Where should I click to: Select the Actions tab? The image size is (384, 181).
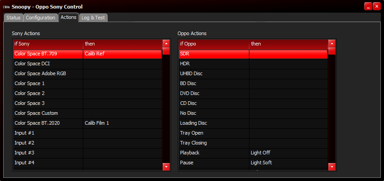pyautogui.click(x=68, y=17)
